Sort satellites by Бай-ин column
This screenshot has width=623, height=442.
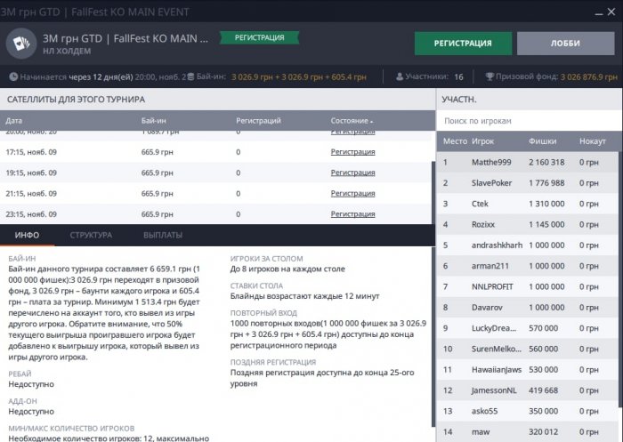(154, 121)
